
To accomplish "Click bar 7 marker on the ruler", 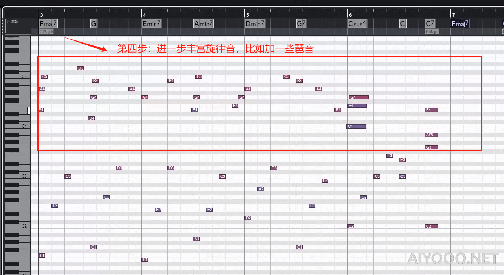I will (x=453, y=15).
